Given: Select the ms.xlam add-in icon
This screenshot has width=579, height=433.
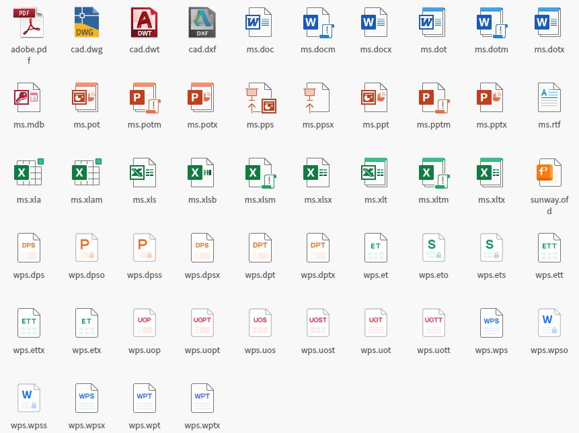Looking at the screenshot, I should coord(87,173).
